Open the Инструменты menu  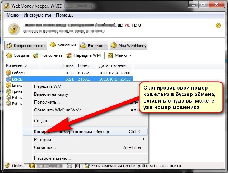coord(37,15)
